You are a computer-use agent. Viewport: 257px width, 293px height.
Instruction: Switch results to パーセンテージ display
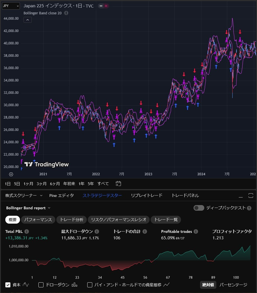pos(233,285)
